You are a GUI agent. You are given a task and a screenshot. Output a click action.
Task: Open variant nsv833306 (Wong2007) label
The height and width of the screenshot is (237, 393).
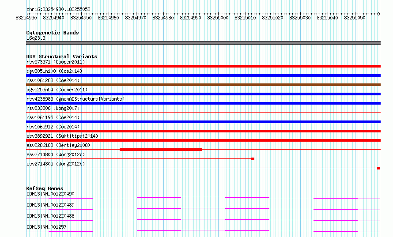(x=53, y=108)
